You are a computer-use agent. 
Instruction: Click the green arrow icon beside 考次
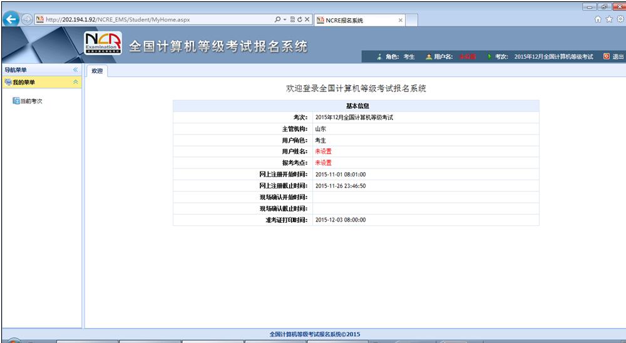coord(490,57)
